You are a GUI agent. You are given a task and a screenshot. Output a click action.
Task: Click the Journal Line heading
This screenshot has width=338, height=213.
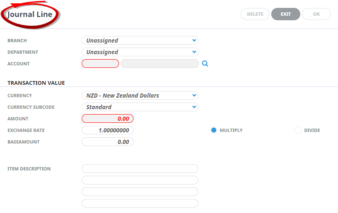click(30, 14)
